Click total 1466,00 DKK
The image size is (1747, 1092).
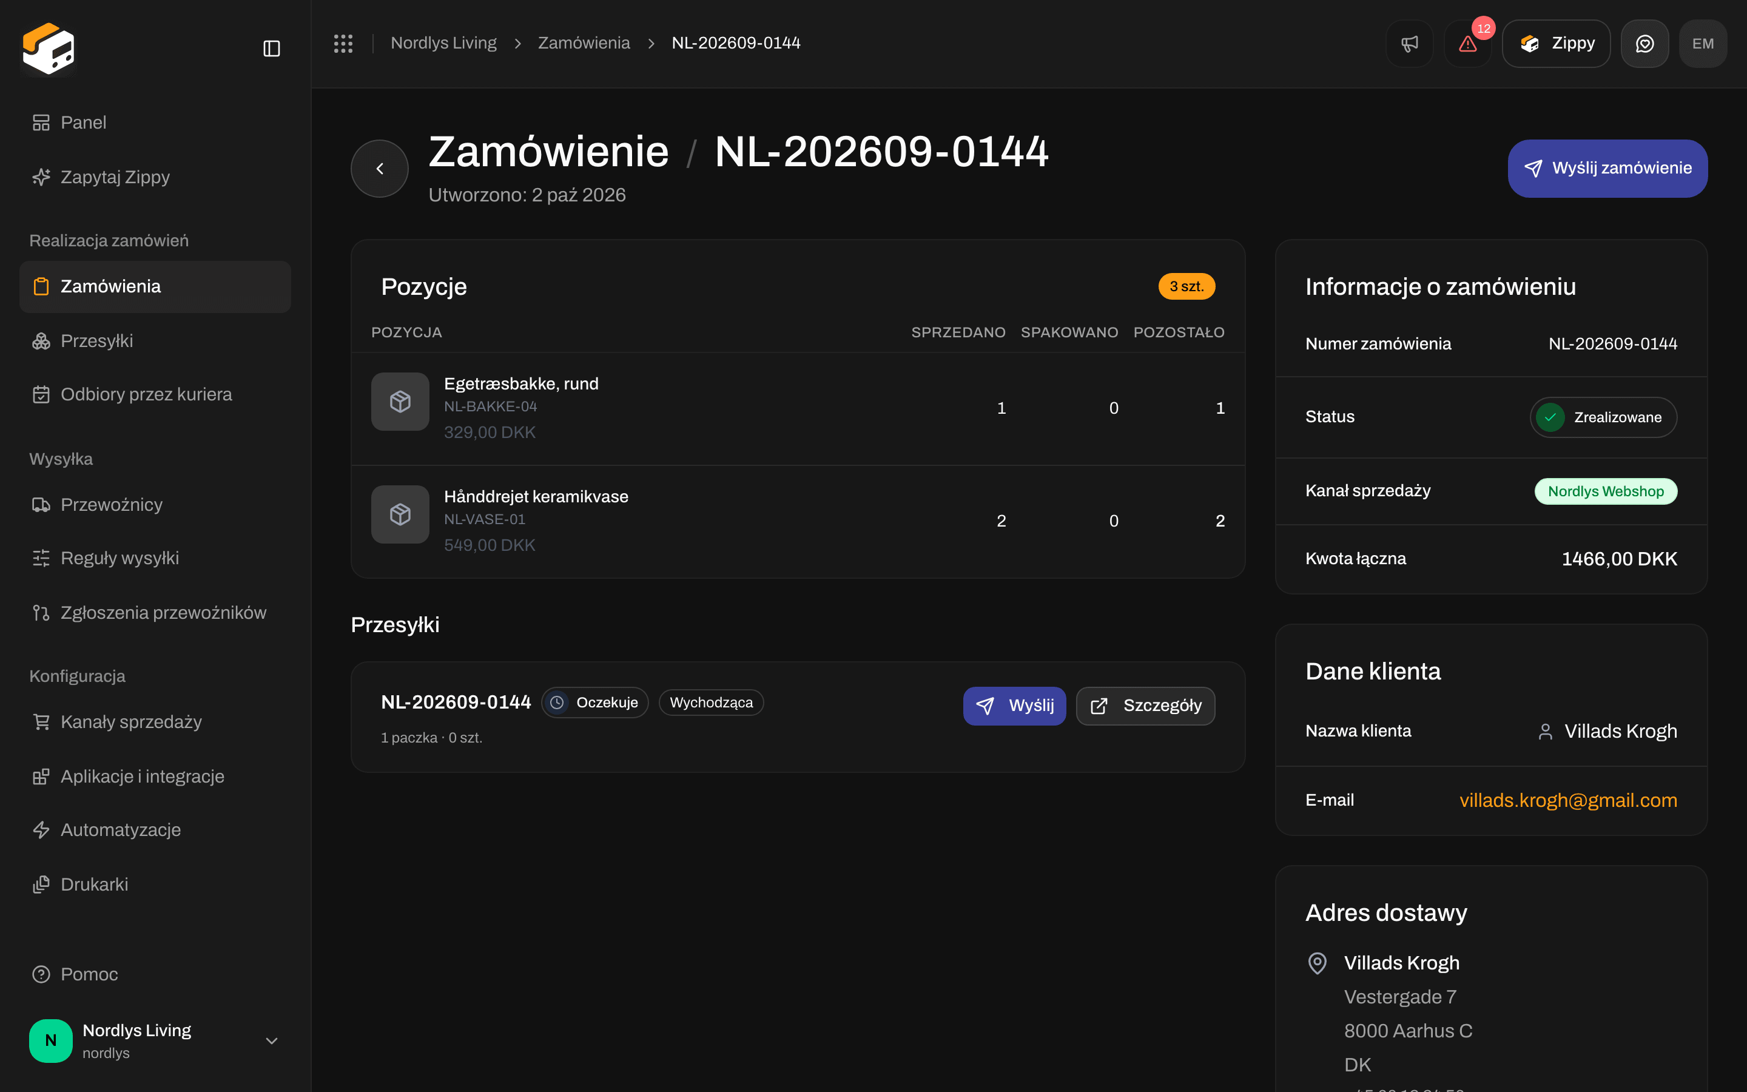click(1619, 559)
